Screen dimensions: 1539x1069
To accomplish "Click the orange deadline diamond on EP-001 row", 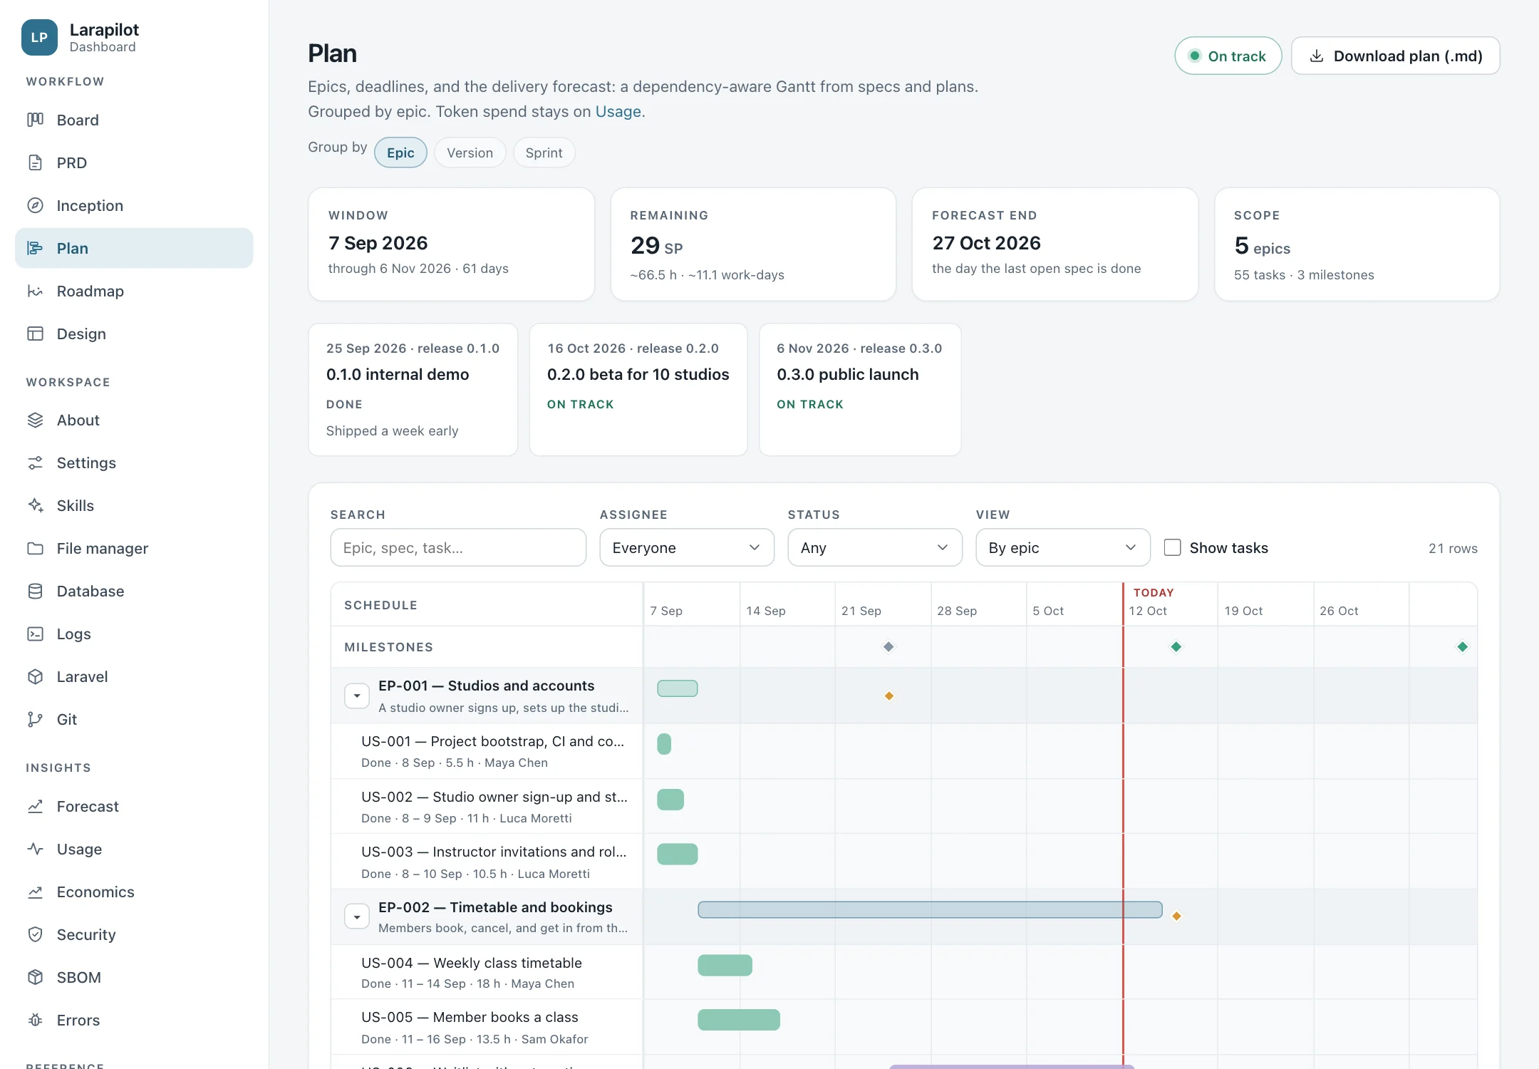I will 889,696.
